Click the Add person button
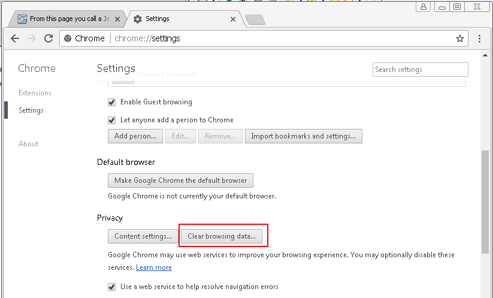The width and height of the screenshot is (493, 298). (x=135, y=136)
